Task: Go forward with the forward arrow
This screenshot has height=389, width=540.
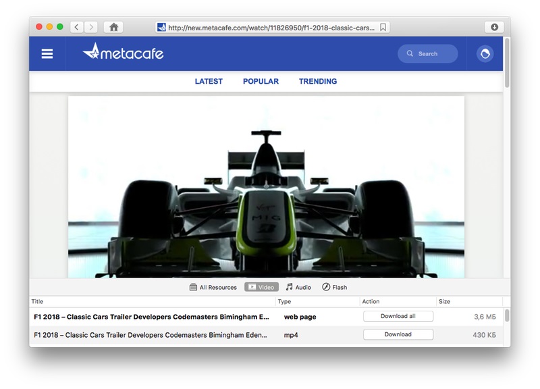Action: [x=91, y=27]
